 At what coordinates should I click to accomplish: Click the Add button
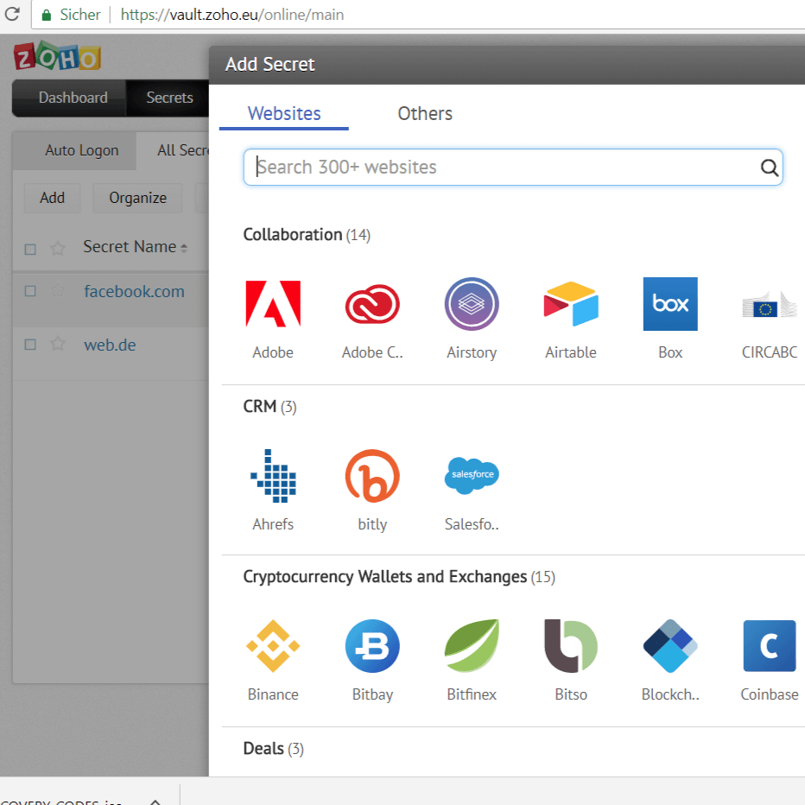[53, 198]
